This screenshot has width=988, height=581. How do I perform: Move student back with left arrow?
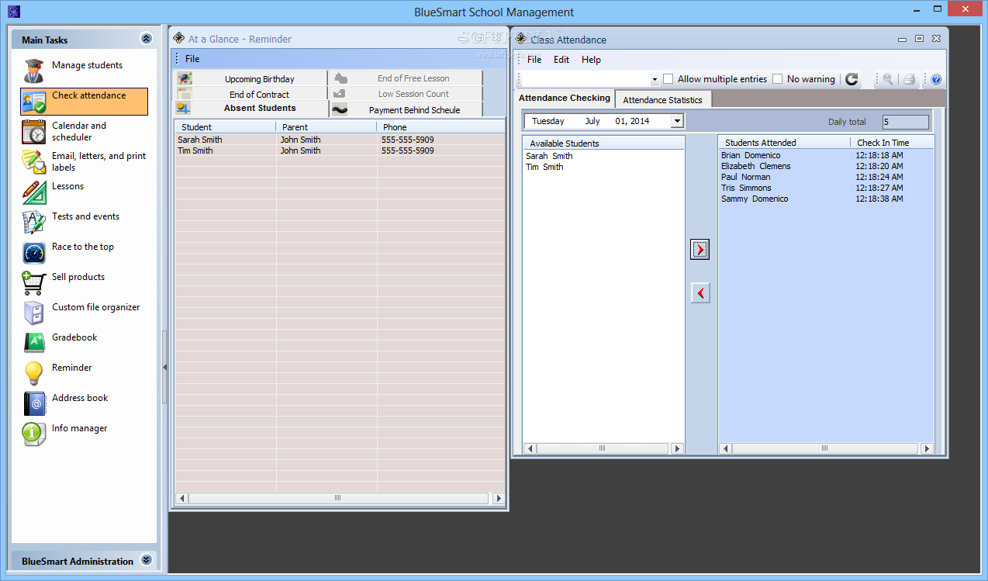(700, 293)
